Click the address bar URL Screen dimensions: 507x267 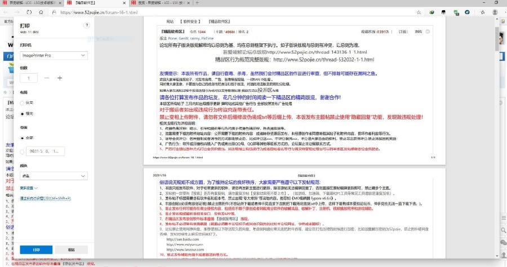coord(99,12)
